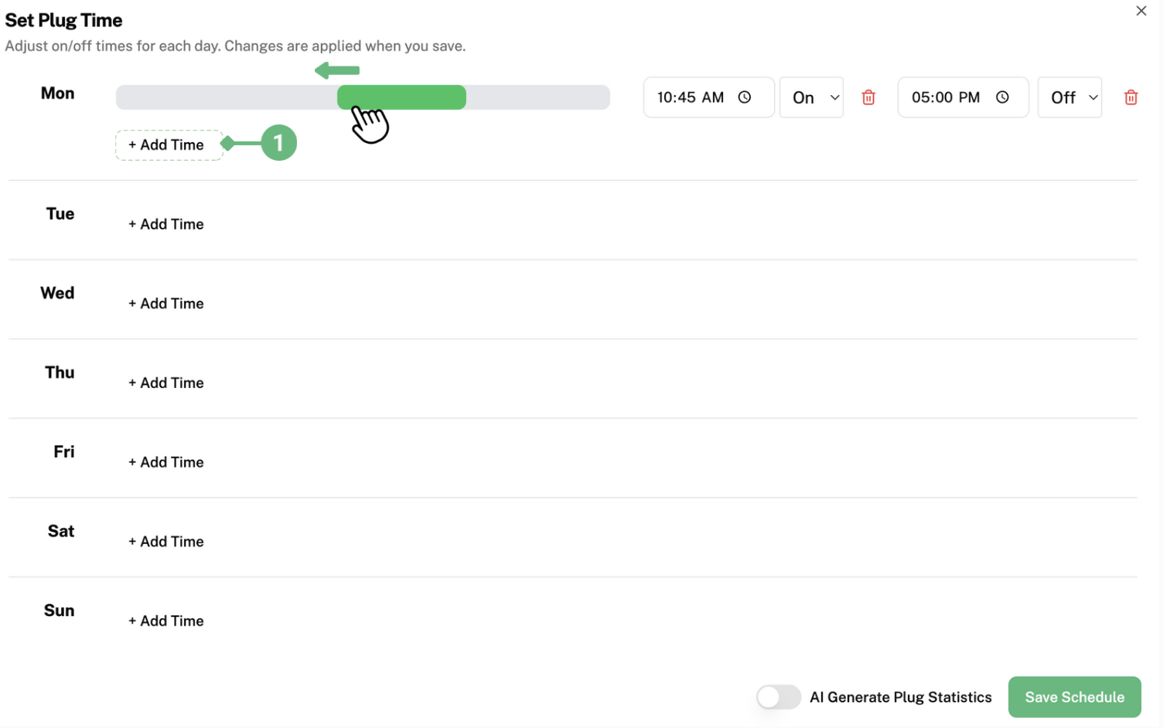Screen dimensions: 1163x728
Task: Click the green number 1 step badge
Action: [278, 143]
